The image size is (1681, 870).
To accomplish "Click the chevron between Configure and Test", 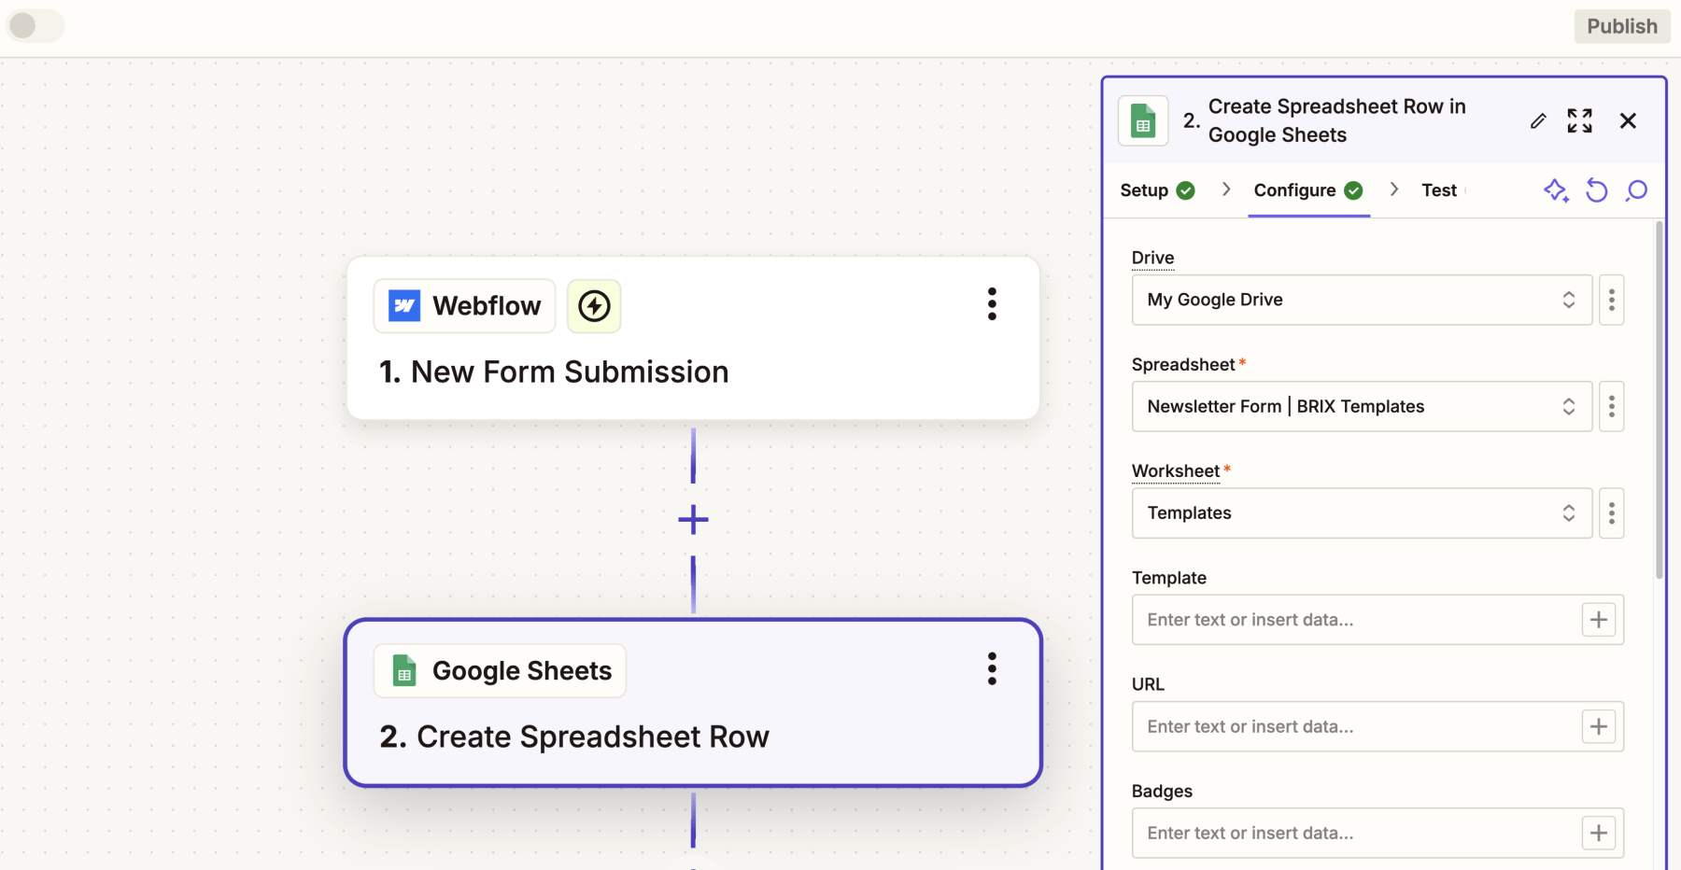I will tap(1393, 189).
